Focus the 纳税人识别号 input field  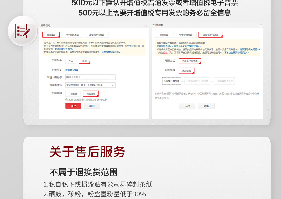point(90,77)
